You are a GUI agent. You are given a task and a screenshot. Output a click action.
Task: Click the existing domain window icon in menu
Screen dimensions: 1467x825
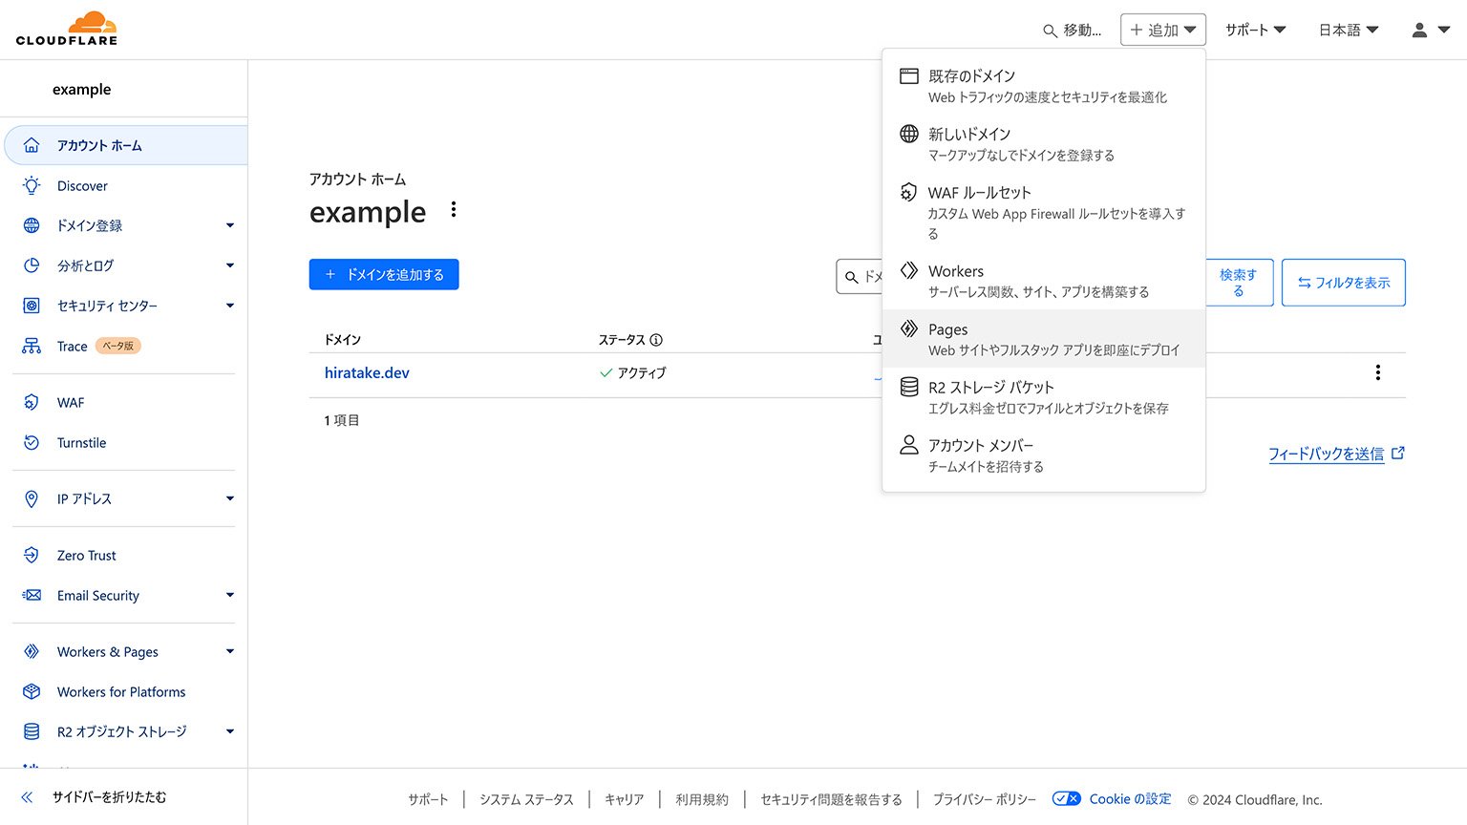[x=909, y=76]
